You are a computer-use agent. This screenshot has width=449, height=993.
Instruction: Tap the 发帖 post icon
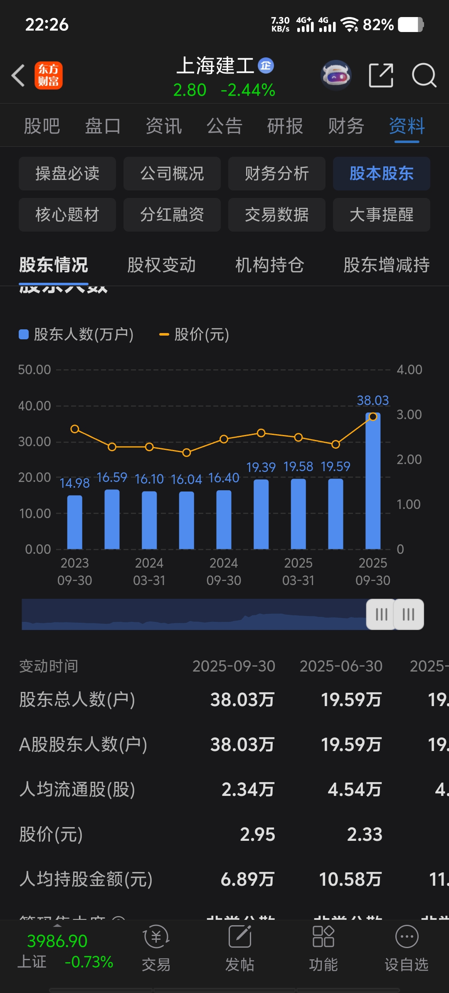coord(240,949)
